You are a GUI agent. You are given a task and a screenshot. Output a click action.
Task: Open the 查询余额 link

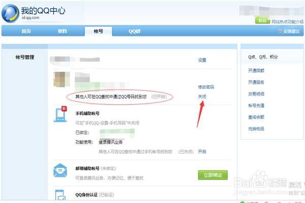coord(256,117)
